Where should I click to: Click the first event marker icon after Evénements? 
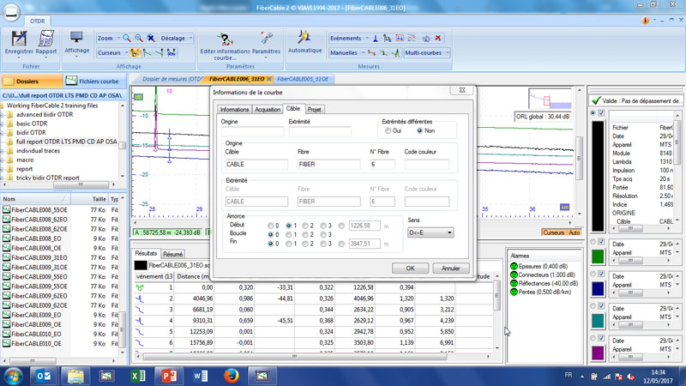376,38
